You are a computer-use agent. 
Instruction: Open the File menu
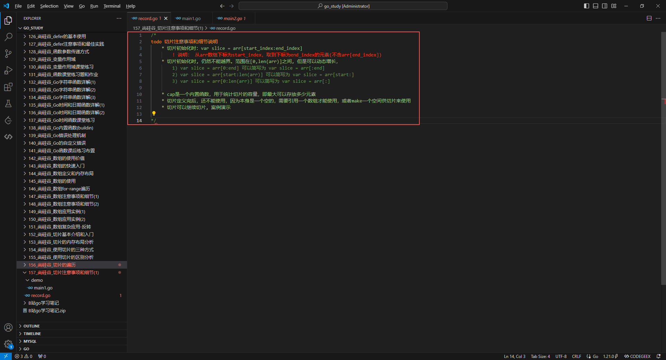point(18,6)
